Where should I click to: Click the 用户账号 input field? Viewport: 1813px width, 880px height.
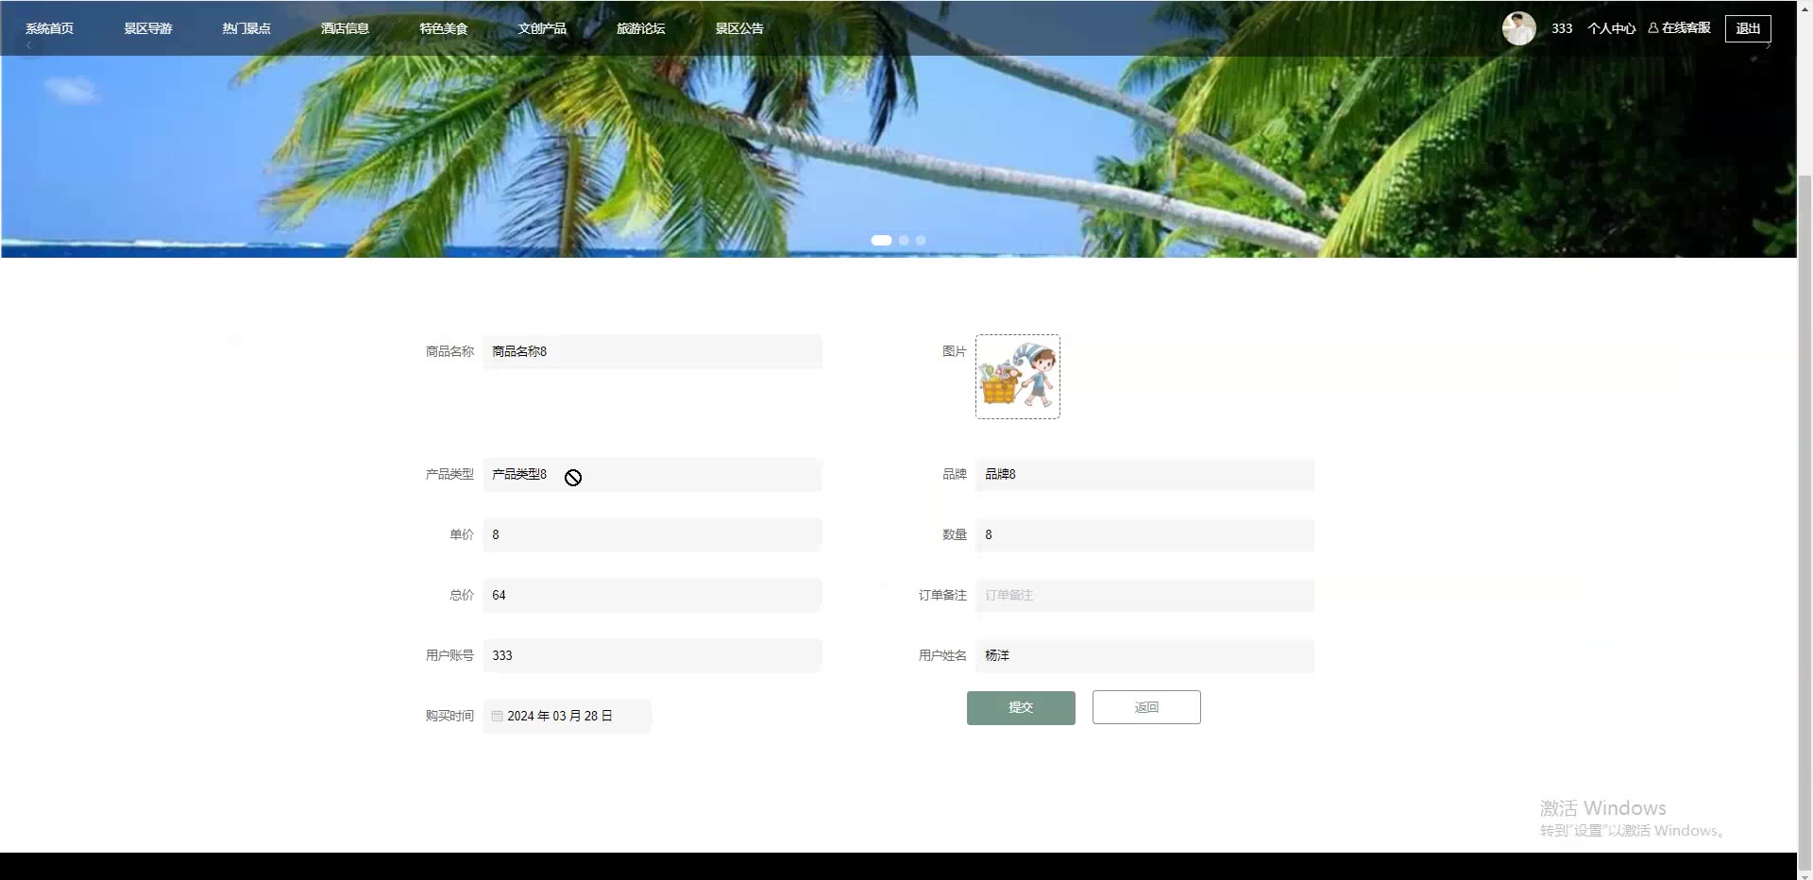tap(652, 655)
